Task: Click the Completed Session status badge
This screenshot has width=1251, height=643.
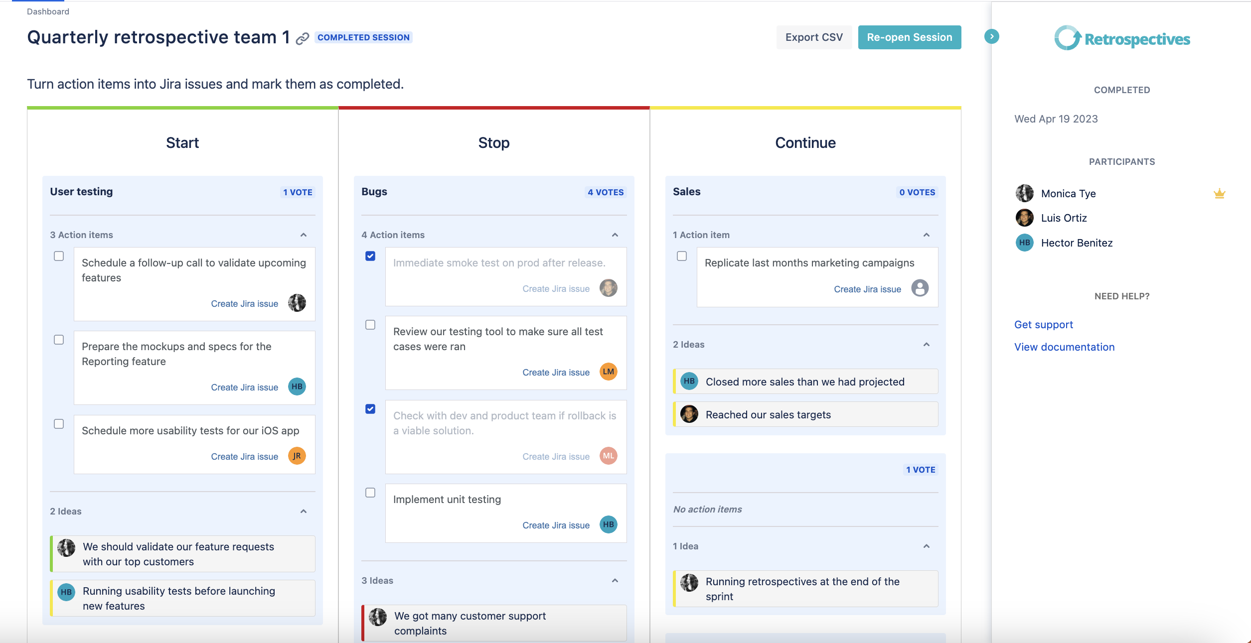Action: pos(363,37)
